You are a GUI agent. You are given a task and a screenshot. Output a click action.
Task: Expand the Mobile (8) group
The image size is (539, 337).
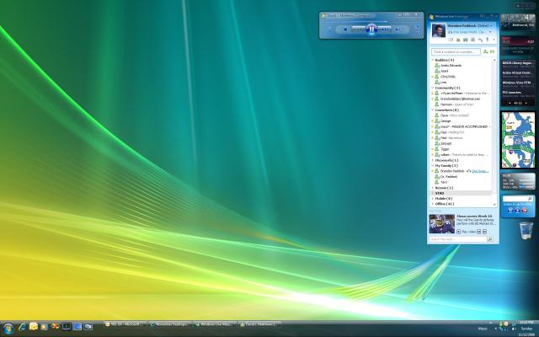tap(433, 199)
